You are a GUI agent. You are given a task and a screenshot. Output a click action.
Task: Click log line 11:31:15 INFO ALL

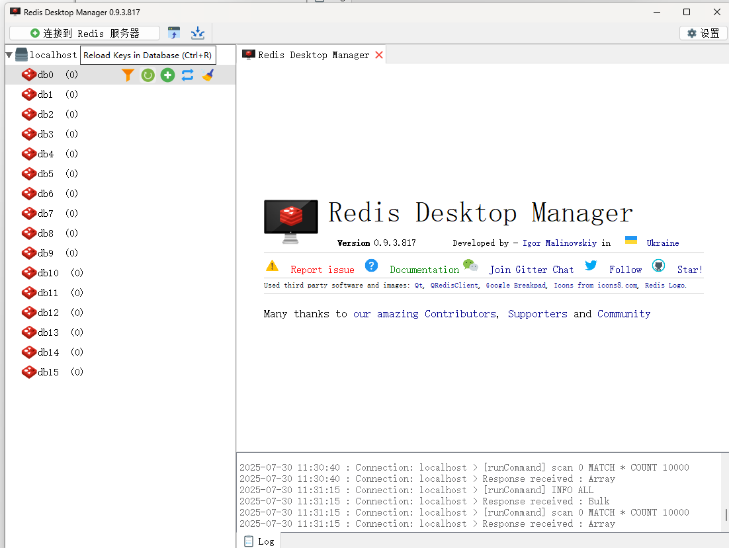click(416, 490)
